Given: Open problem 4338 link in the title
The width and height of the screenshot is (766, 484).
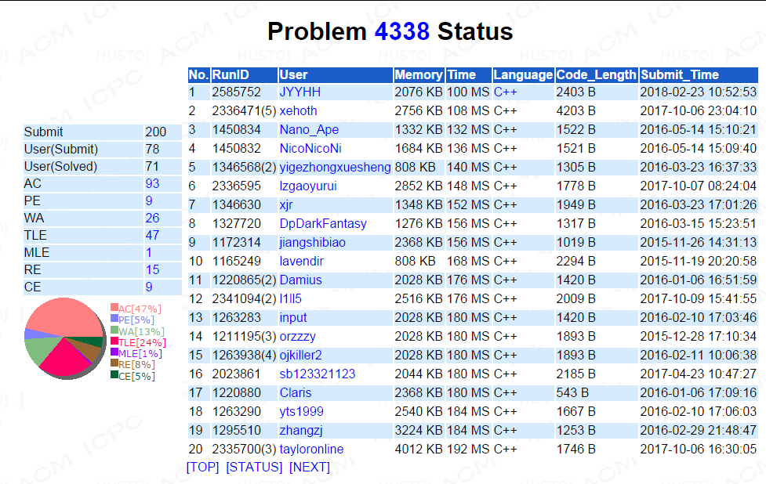Looking at the screenshot, I should pyautogui.click(x=401, y=31).
